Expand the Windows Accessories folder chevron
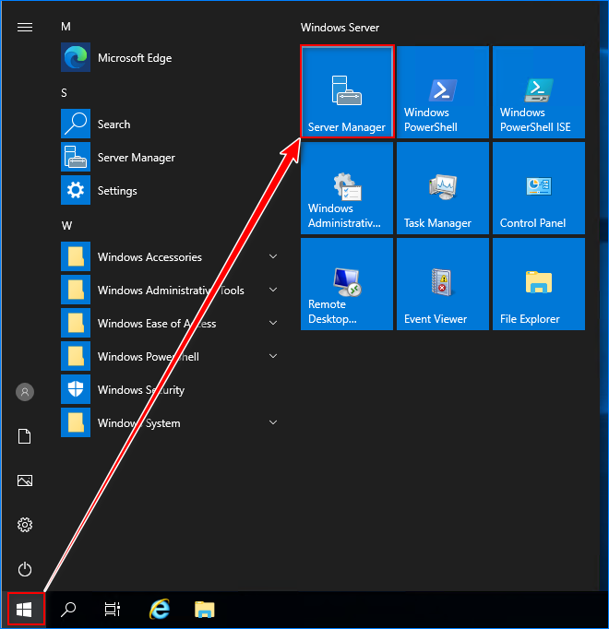 273,257
